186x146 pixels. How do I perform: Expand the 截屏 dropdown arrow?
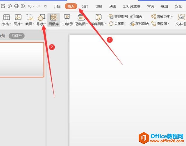click(33, 24)
